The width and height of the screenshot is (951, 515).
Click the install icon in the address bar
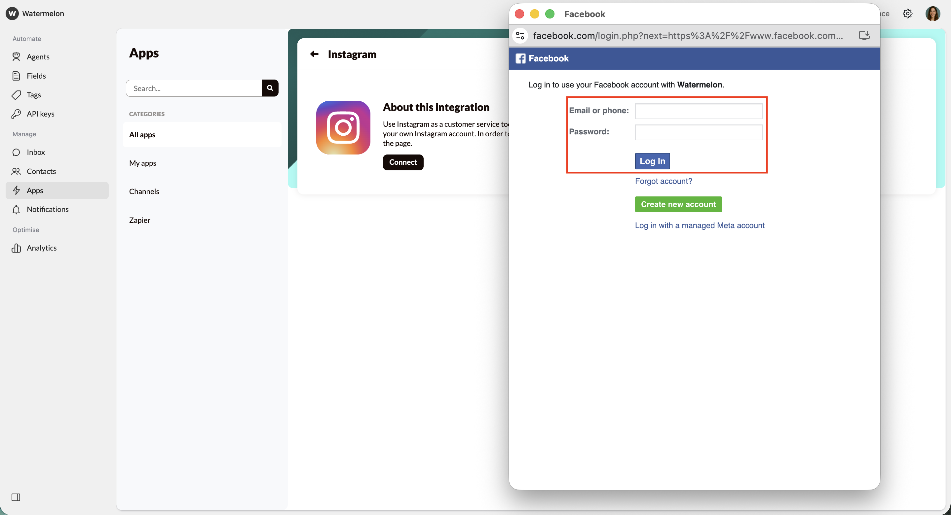pyautogui.click(x=864, y=35)
